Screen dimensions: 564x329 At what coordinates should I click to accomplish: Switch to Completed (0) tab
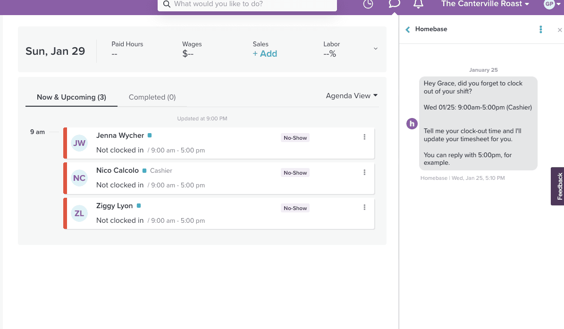tap(152, 97)
